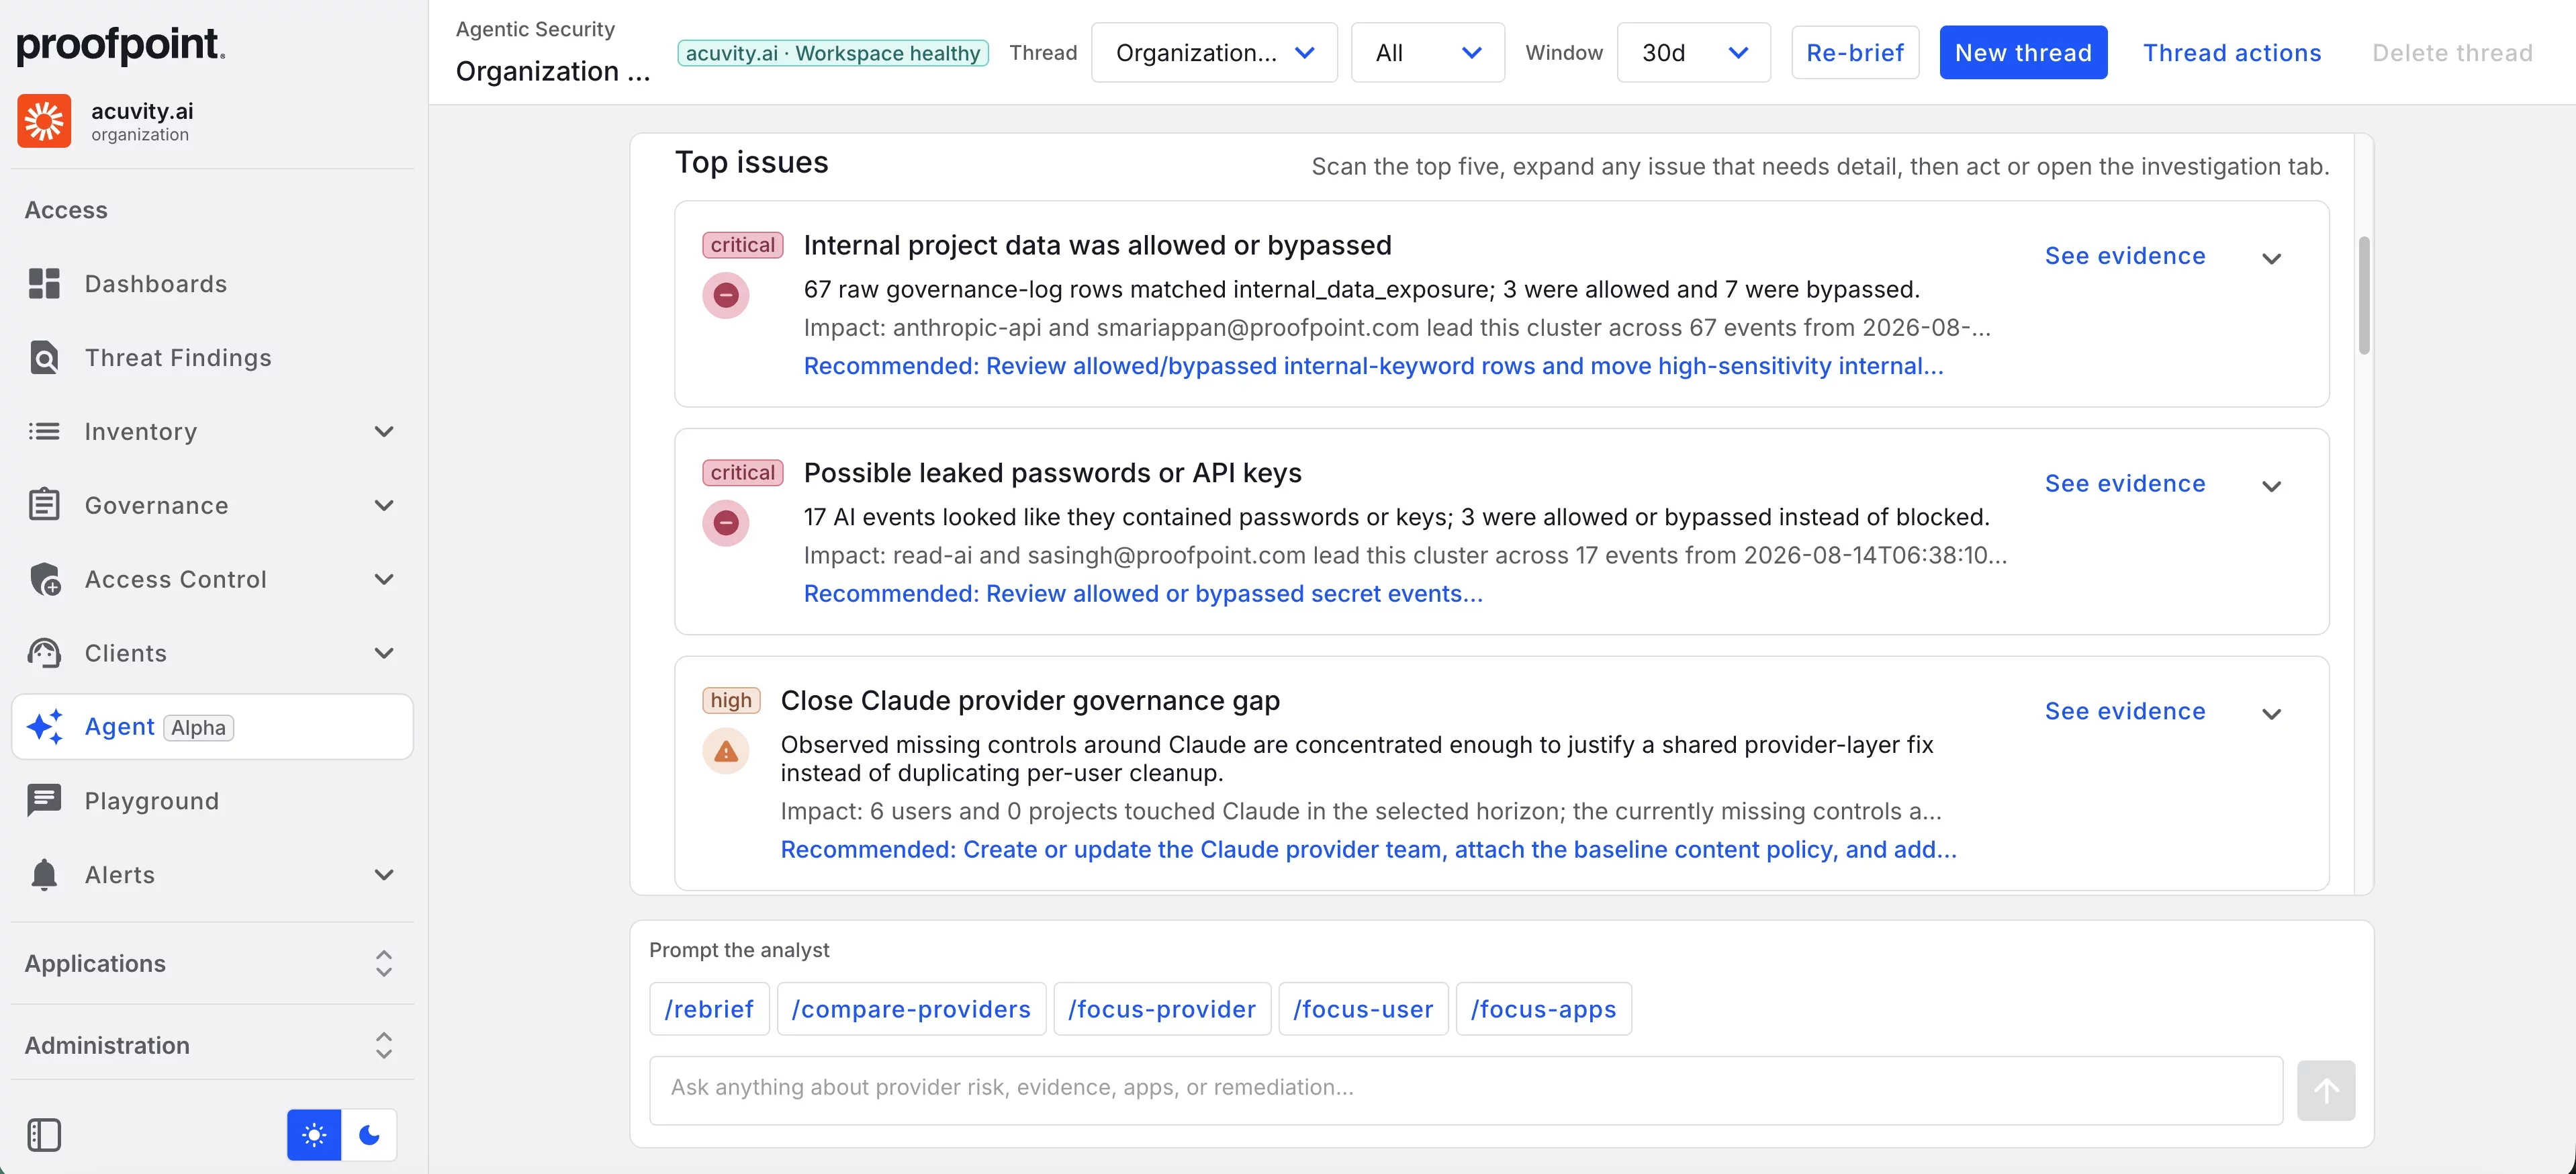Expand the Governance sidebar section
Image resolution: width=2576 pixels, height=1174 pixels.
pos(384,506)
